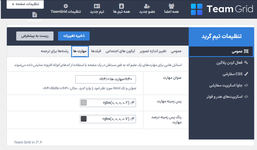The width and height of the screenshot is (257, 150).
Task: Clear رنگ پس زمینه درصد color with eraser
Action: (132, 119)
